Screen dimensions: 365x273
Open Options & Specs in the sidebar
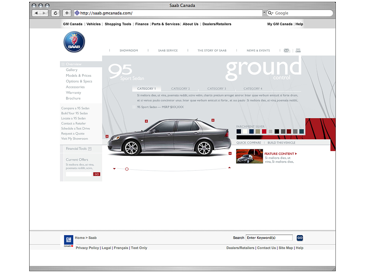point(79,81)
